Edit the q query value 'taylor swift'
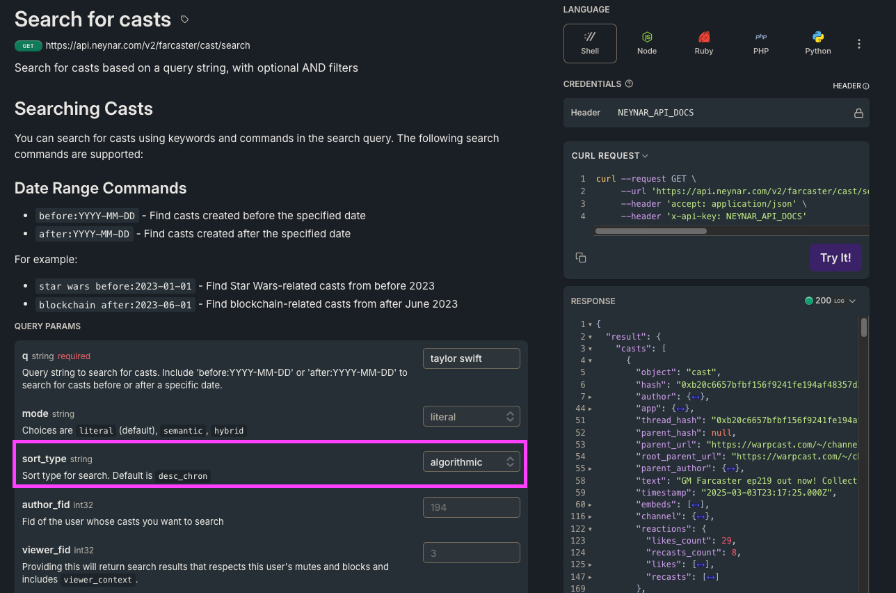896x593 pixels. tap(471, 358)
